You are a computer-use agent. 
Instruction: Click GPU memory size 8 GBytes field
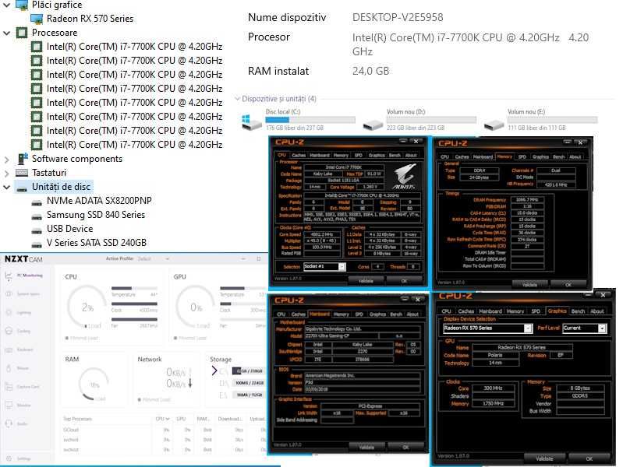click(x=580, y=388)
